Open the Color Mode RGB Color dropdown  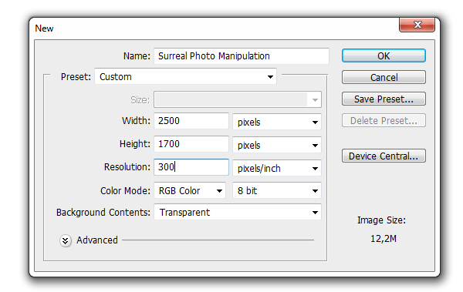coord(190,190)
